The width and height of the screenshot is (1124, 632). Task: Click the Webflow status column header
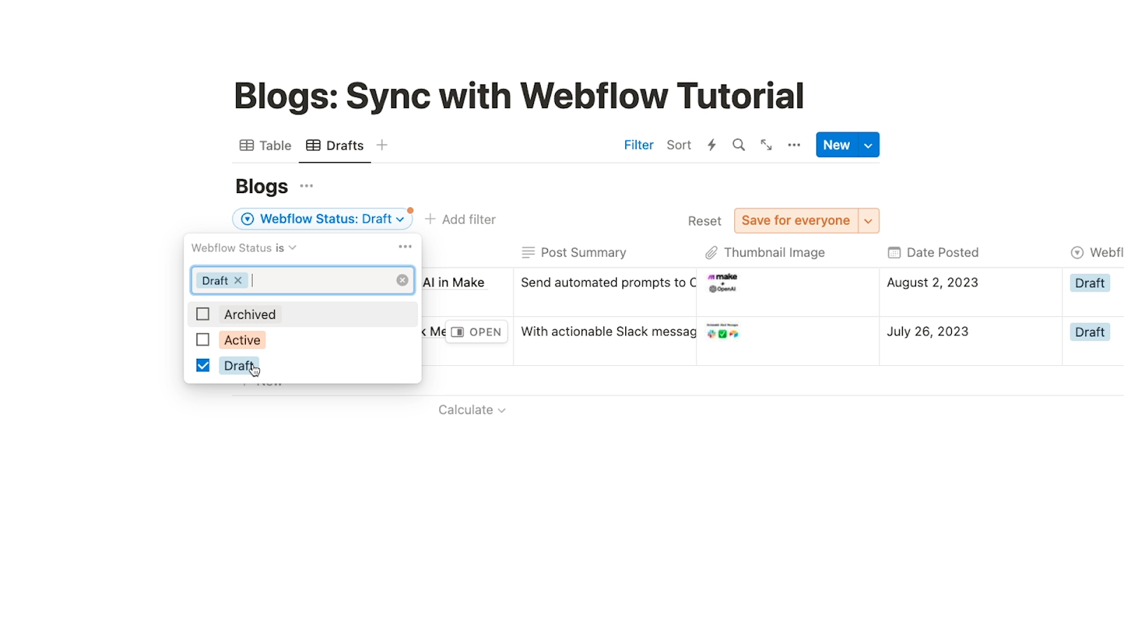click(1097, 252)
